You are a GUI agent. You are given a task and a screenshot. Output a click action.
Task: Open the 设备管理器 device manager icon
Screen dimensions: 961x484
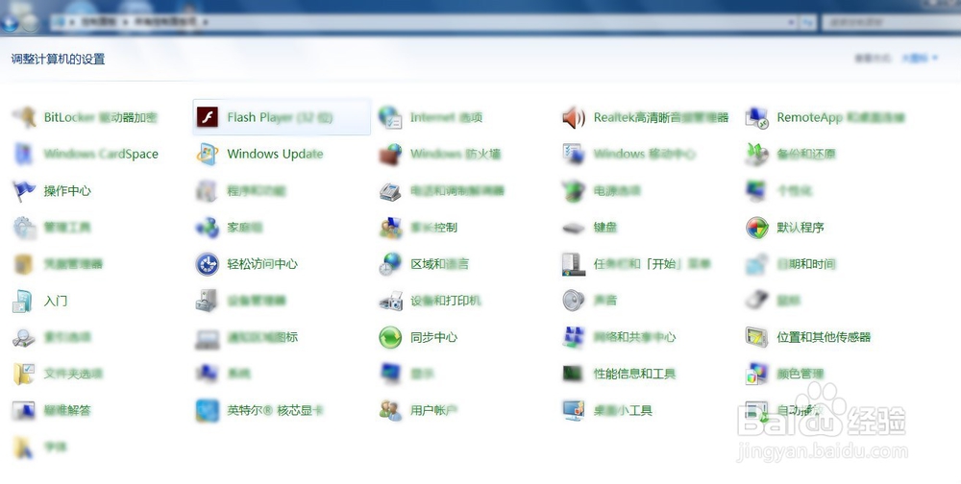(208, 301)
